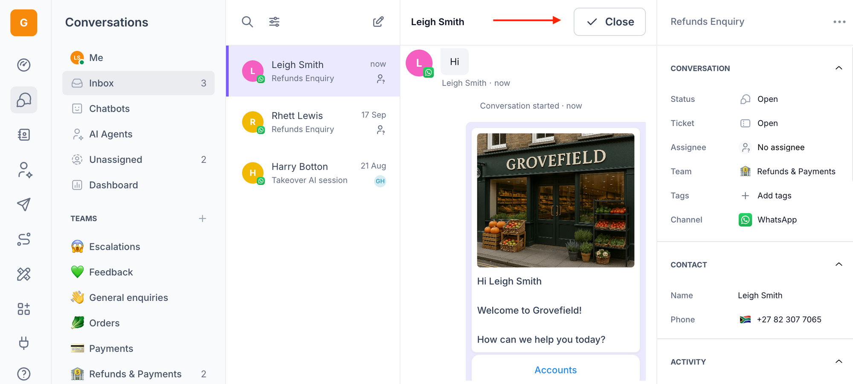
Task: Close the Leigh Smith conversation
Action: [609, 22]
